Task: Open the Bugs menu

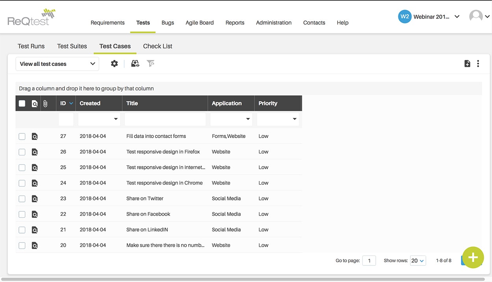Action: (x=168, y=22)
